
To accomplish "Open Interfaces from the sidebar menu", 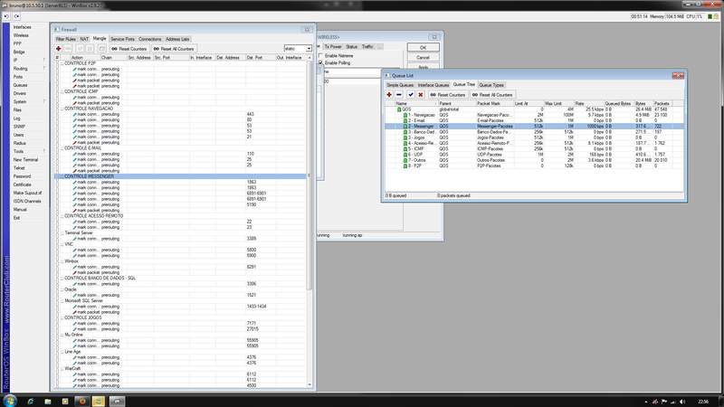I will click(22, 27).
